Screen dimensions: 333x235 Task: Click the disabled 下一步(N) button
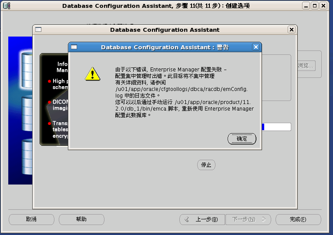point(248,219)
